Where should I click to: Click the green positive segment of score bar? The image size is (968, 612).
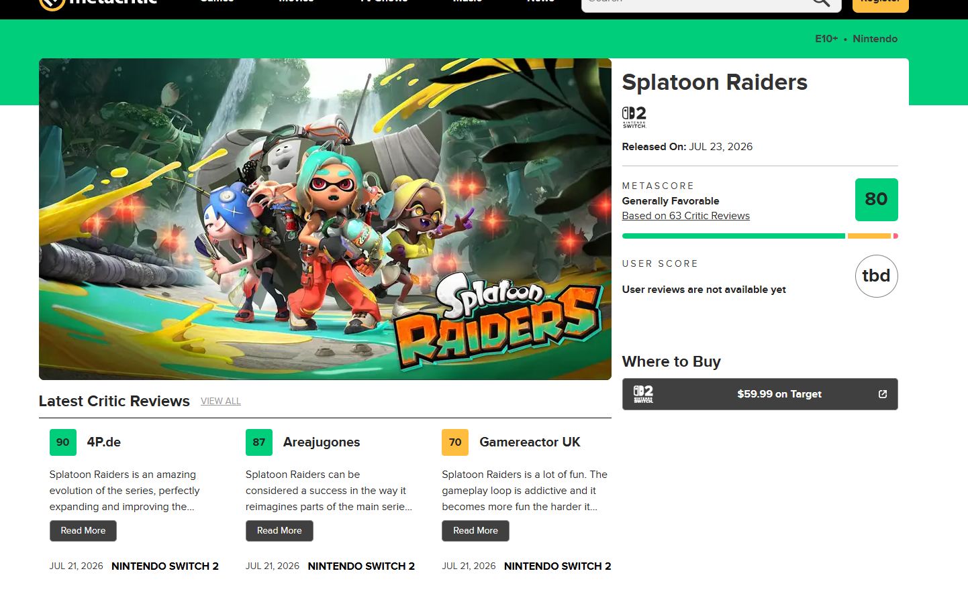733,236
